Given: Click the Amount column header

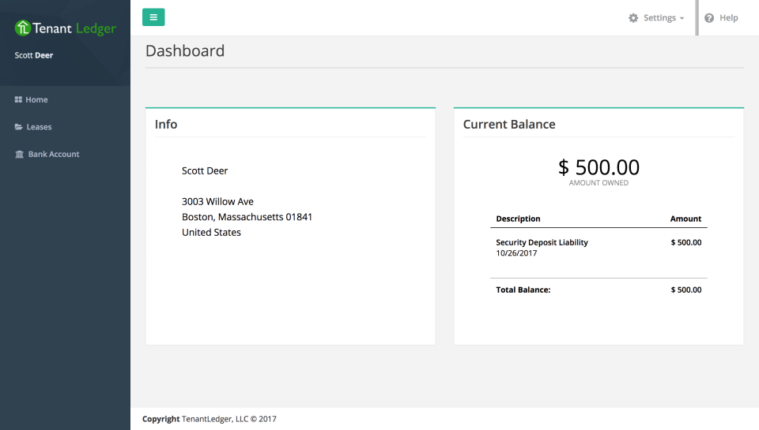Looking at the screenshot, I should pyautogui.click(x=685, y=219).
